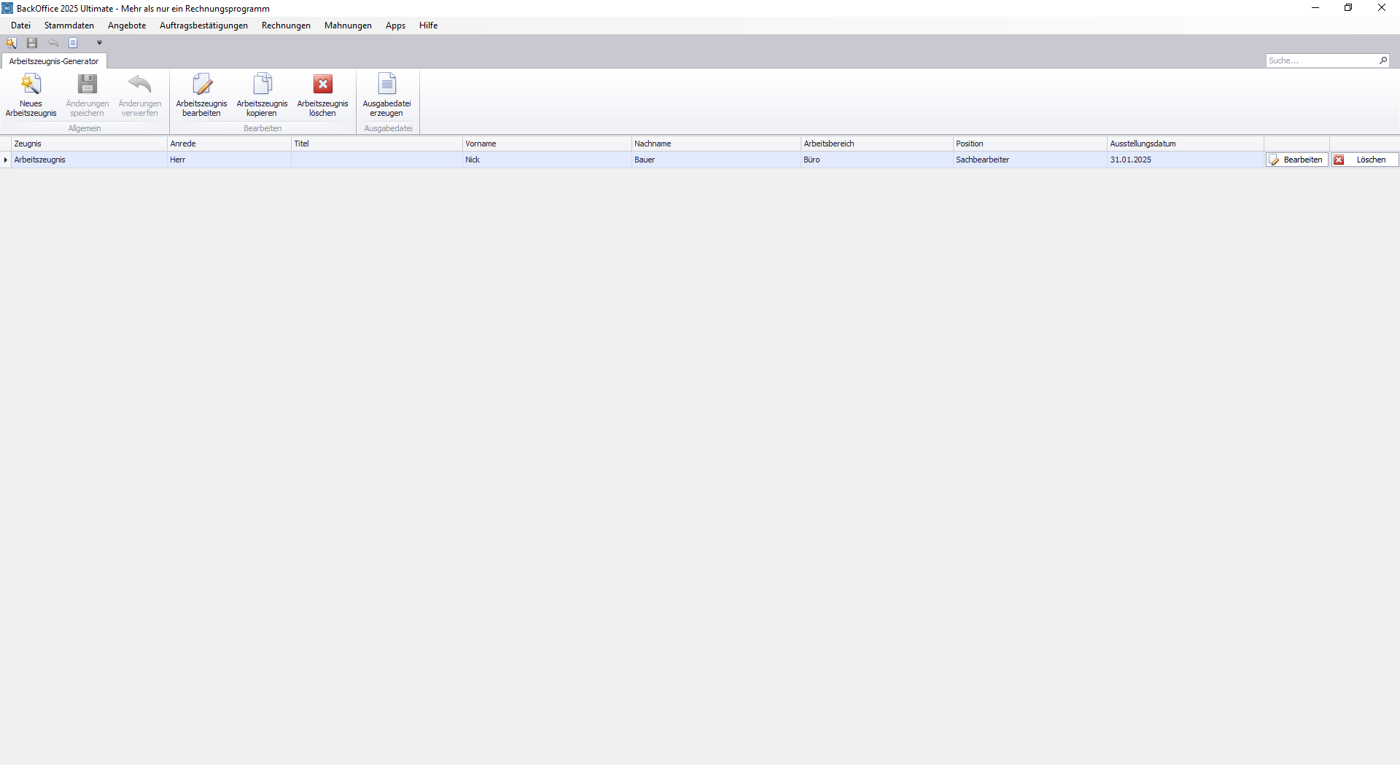1400x765 pixels.
Task: Open the Apps menu
Action: (x=395, y=25)
